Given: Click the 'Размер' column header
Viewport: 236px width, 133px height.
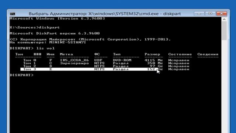Looking at the screenshot, I should 152,54.
